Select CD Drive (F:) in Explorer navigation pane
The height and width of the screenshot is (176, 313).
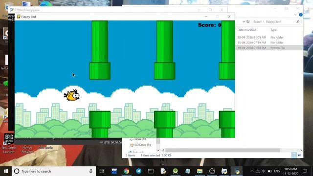140,145
